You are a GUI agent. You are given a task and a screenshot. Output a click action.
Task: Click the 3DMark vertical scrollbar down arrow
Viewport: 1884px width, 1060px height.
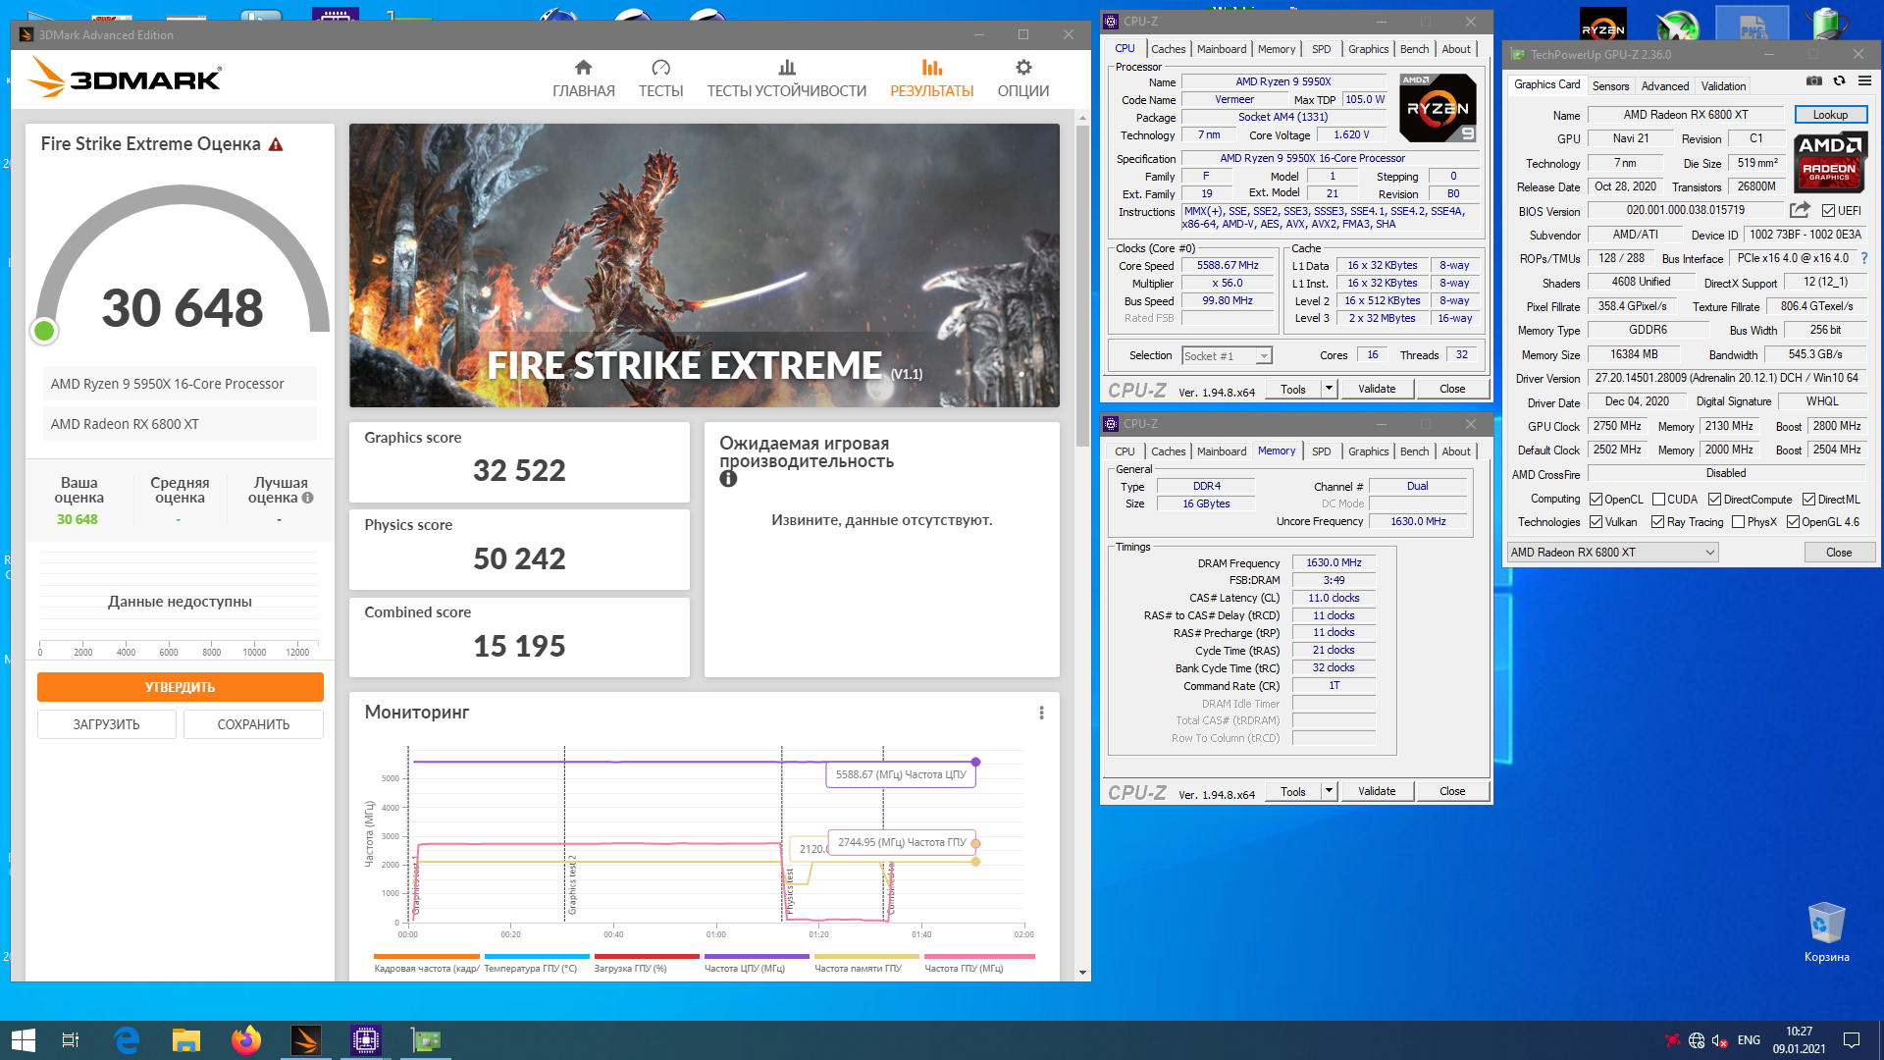(x=1082, y=973)
